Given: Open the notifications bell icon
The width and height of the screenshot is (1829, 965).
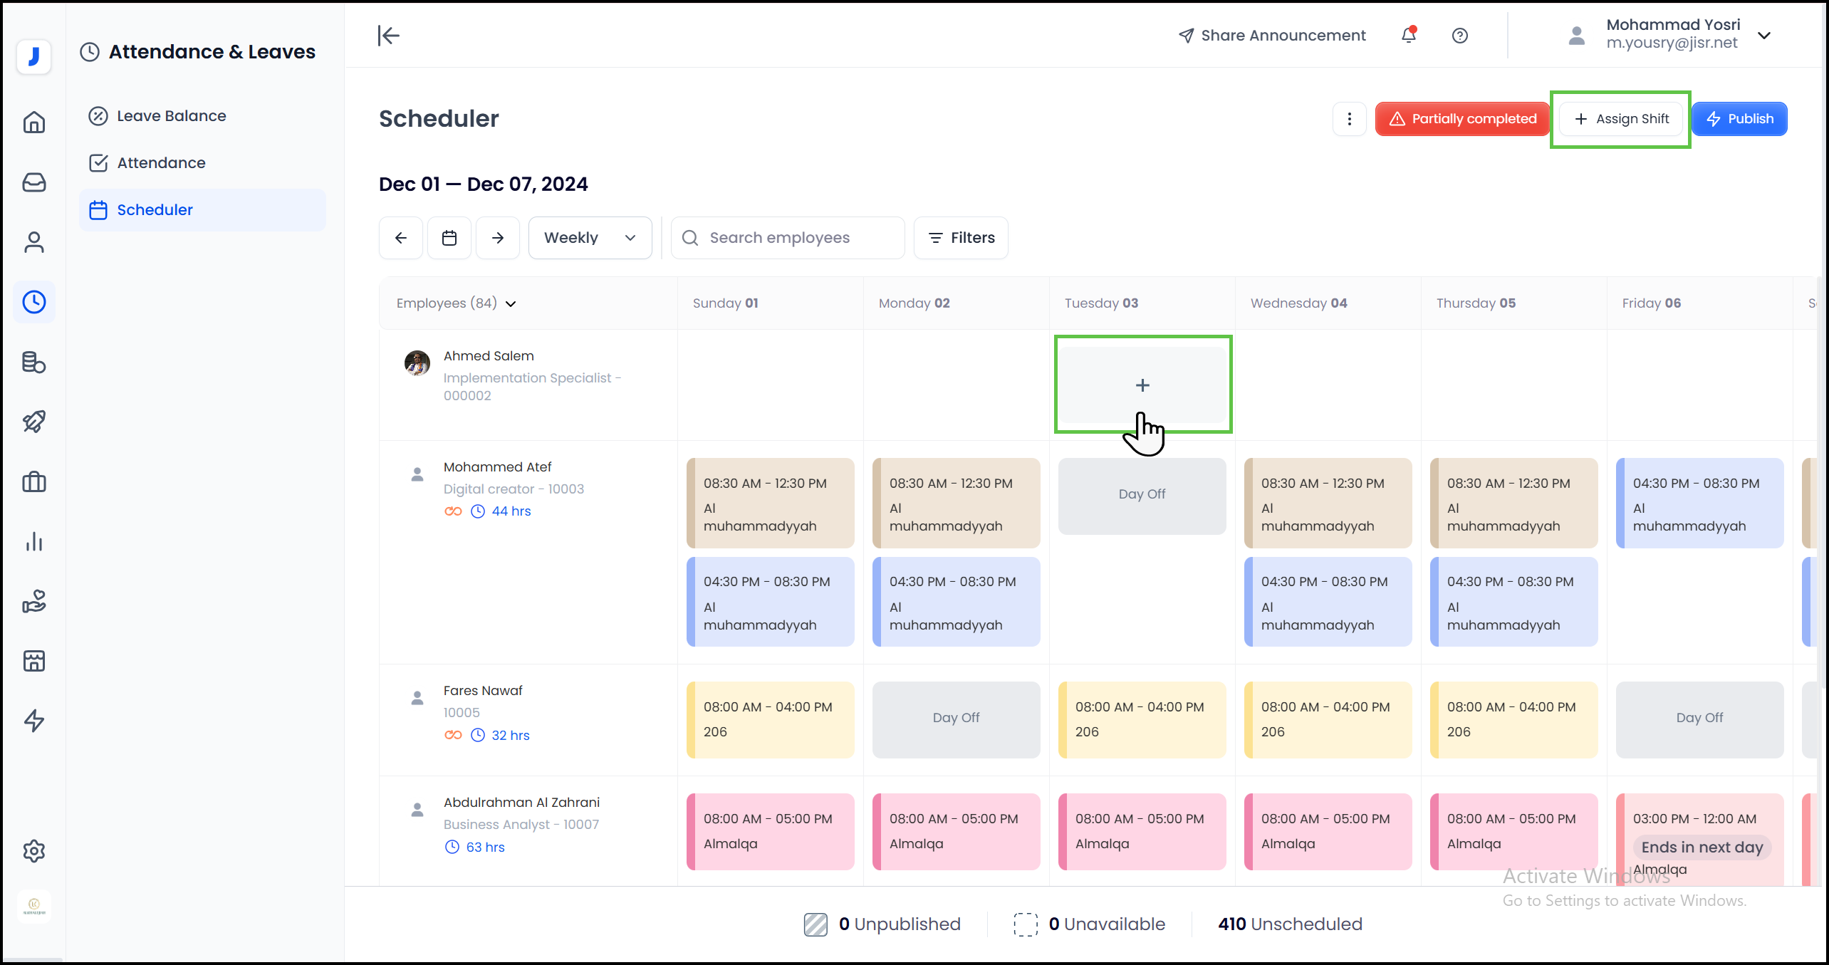Looking at the screenshot, I should tap(1408, 35).
